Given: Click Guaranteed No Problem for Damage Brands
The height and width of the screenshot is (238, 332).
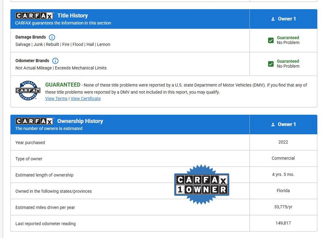Looking at the screenshot, I should tap(288, 40).
